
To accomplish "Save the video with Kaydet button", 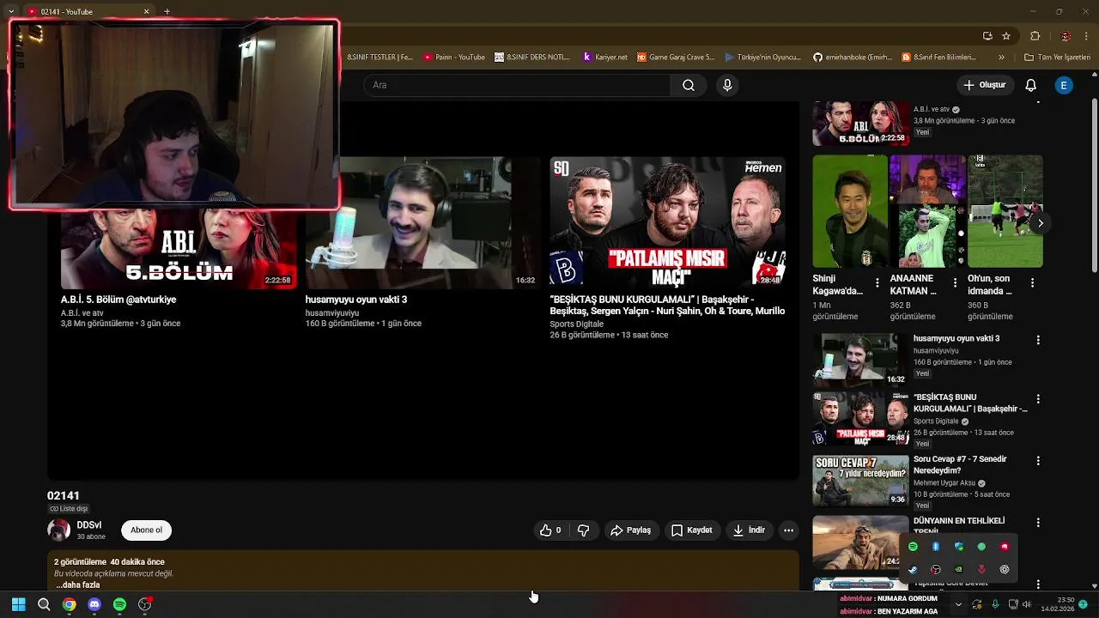I will (x=691, y=530).
